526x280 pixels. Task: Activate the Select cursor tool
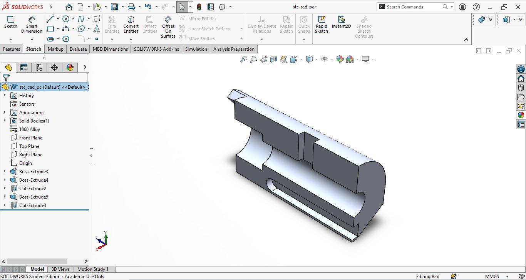(x=182, y=7)
